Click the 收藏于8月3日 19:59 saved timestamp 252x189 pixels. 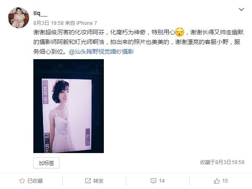(x=222, y=162)
